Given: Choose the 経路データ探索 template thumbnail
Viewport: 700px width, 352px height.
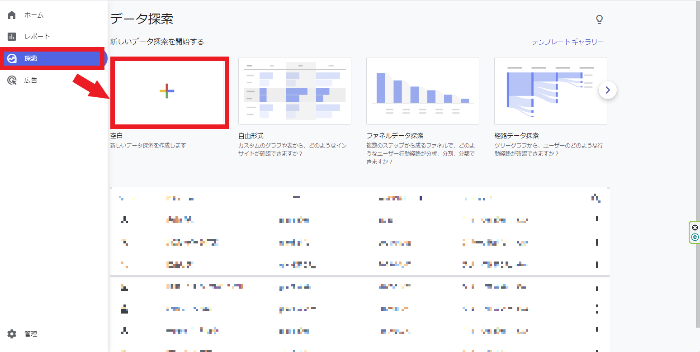Looking at the screenshot, I should point(550,91).
